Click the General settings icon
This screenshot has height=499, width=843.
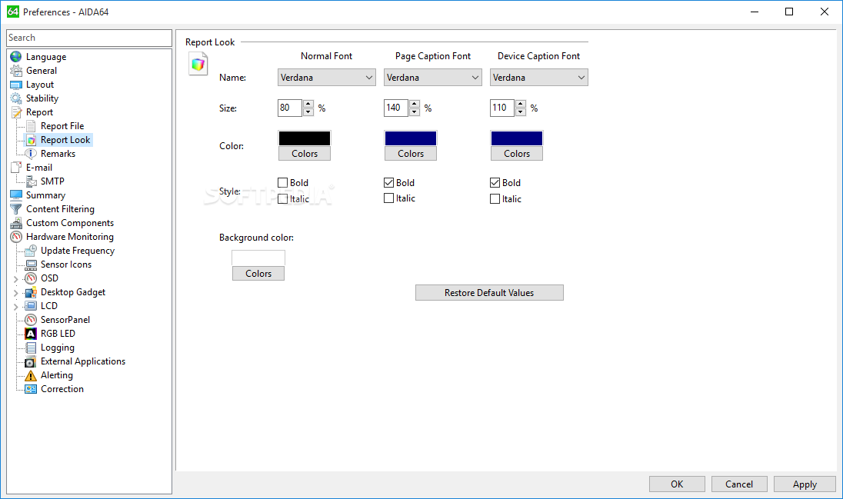tap(16, 71)
